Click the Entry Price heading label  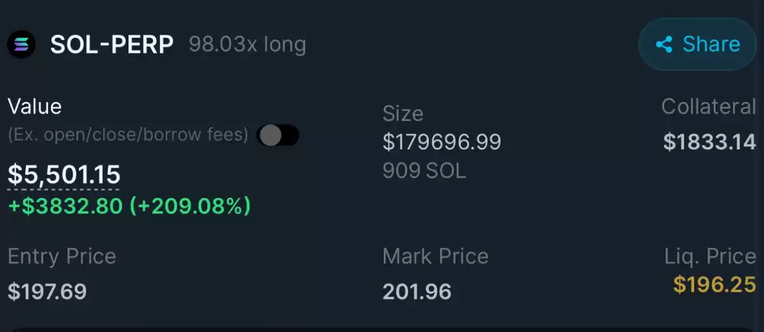click(x=62, y=257)
